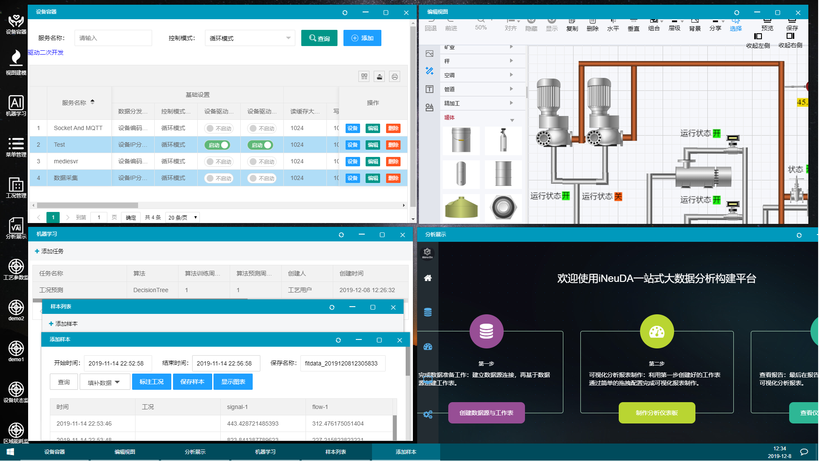Click the home icon in 分析展示 panel
Screen dimensions: 819x461
point(428,278)
